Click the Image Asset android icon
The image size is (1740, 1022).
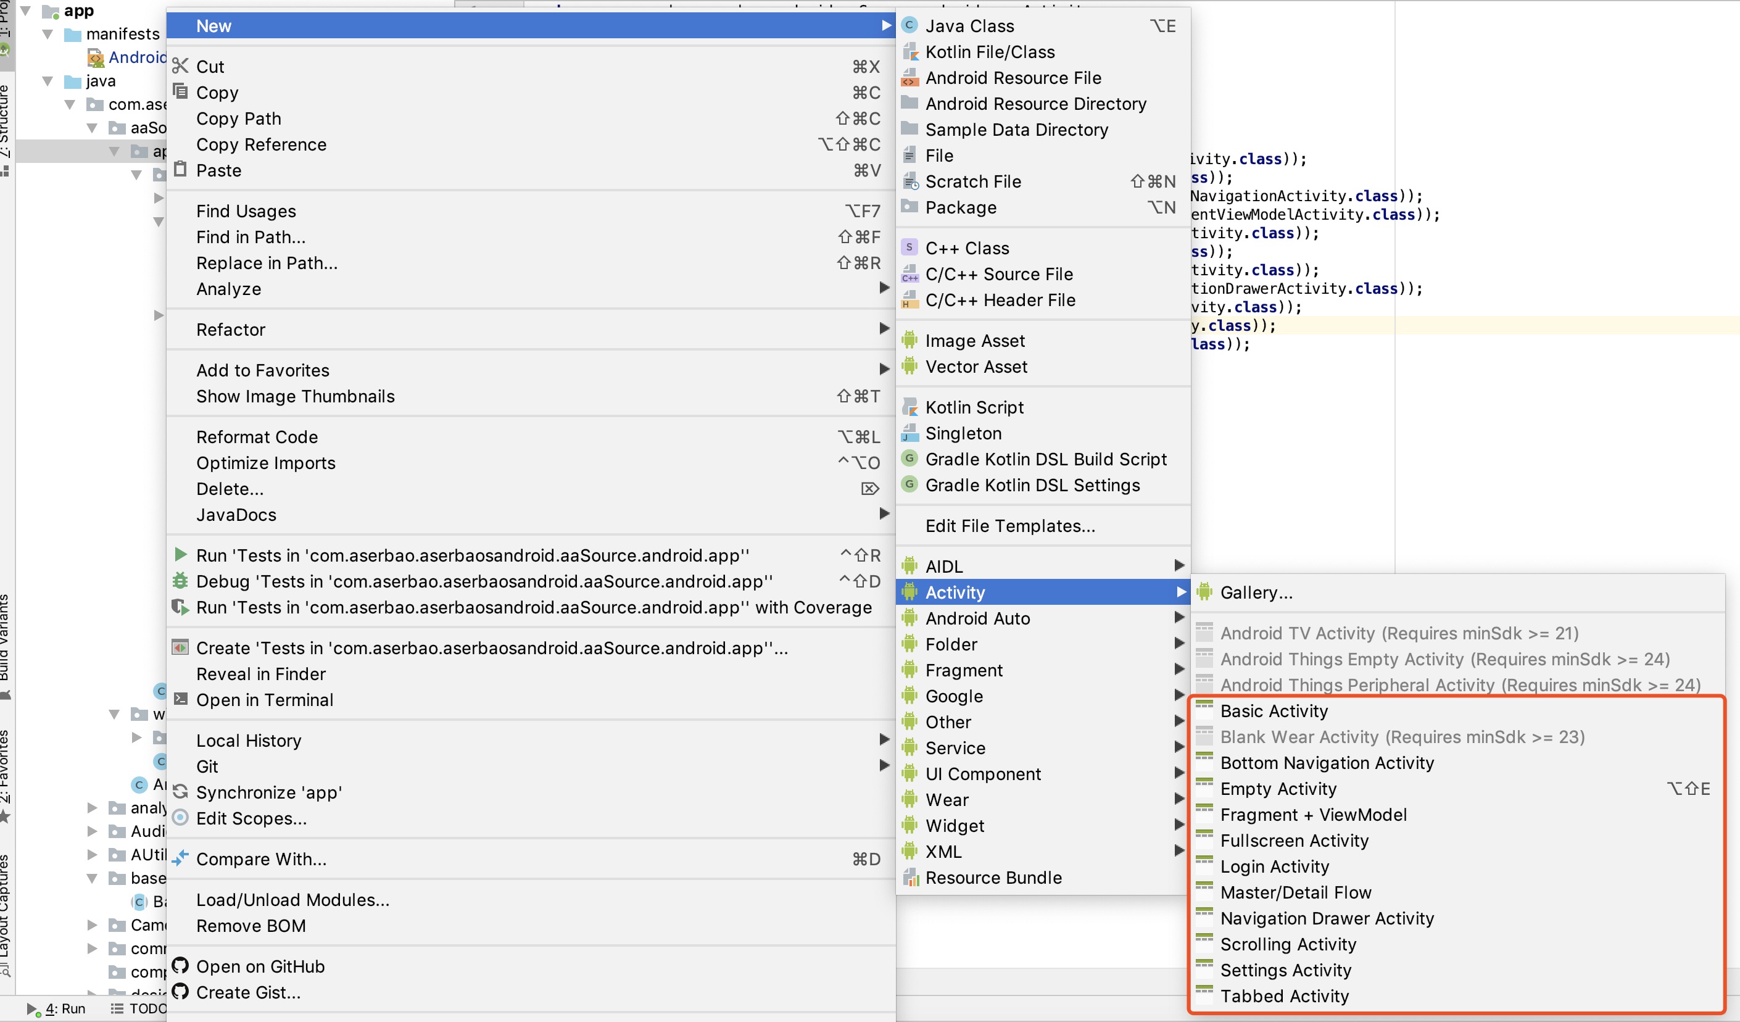click(x=909, y=340)
